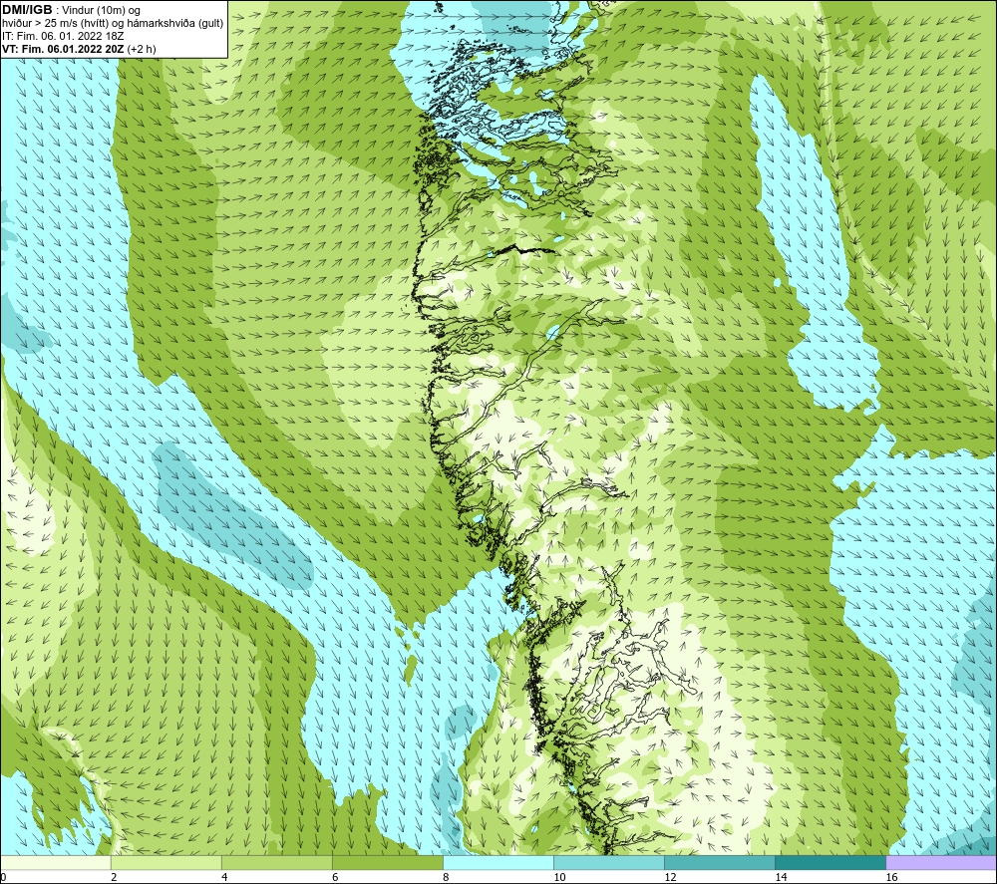This screenshot has height=884, width=997.
Task: Click the 6-8 m/s dark green segment
Action: point(387,862)
